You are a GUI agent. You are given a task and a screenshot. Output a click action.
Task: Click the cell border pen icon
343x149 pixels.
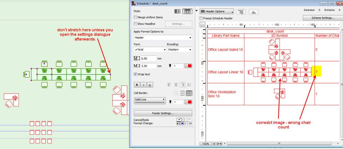[x=170, y=102]
